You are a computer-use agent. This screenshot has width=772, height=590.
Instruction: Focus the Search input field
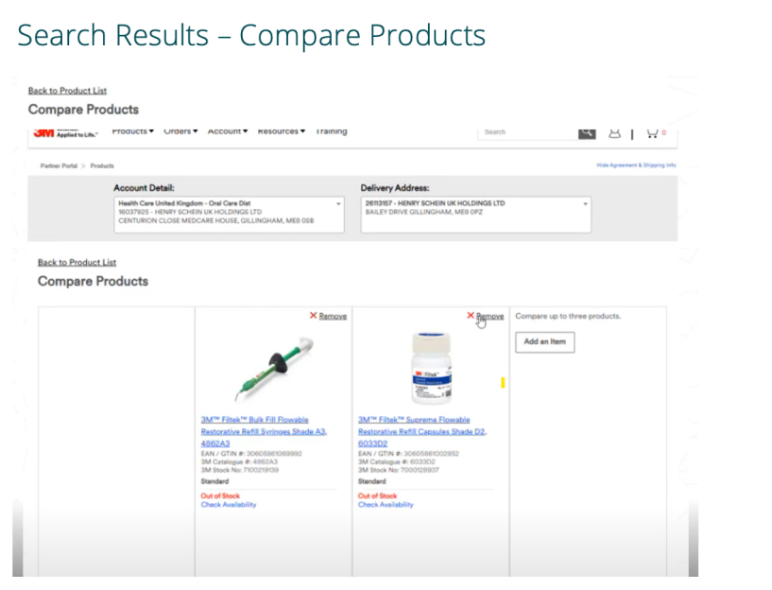tap(529, 132)
